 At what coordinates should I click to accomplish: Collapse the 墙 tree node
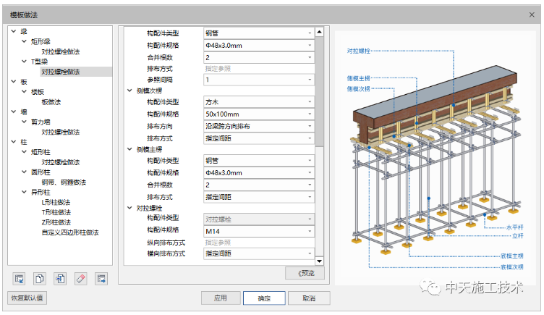pyautogui.click(x=14, y=112)
